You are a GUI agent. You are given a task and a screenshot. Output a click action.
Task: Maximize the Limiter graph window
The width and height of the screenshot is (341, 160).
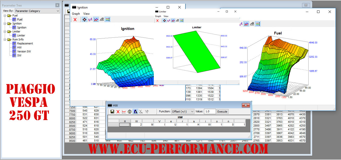[x=227, y=11]
